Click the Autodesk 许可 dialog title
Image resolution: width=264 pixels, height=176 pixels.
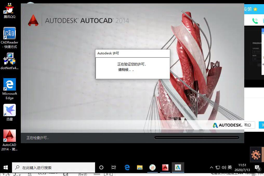pyautogui.click(x=108, y=53)
